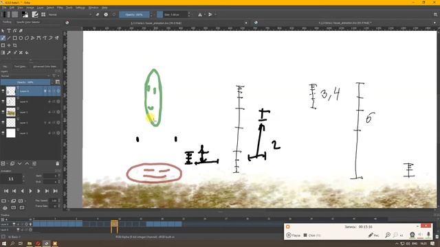Click the Pause button in the recorder

click(294, 235)
